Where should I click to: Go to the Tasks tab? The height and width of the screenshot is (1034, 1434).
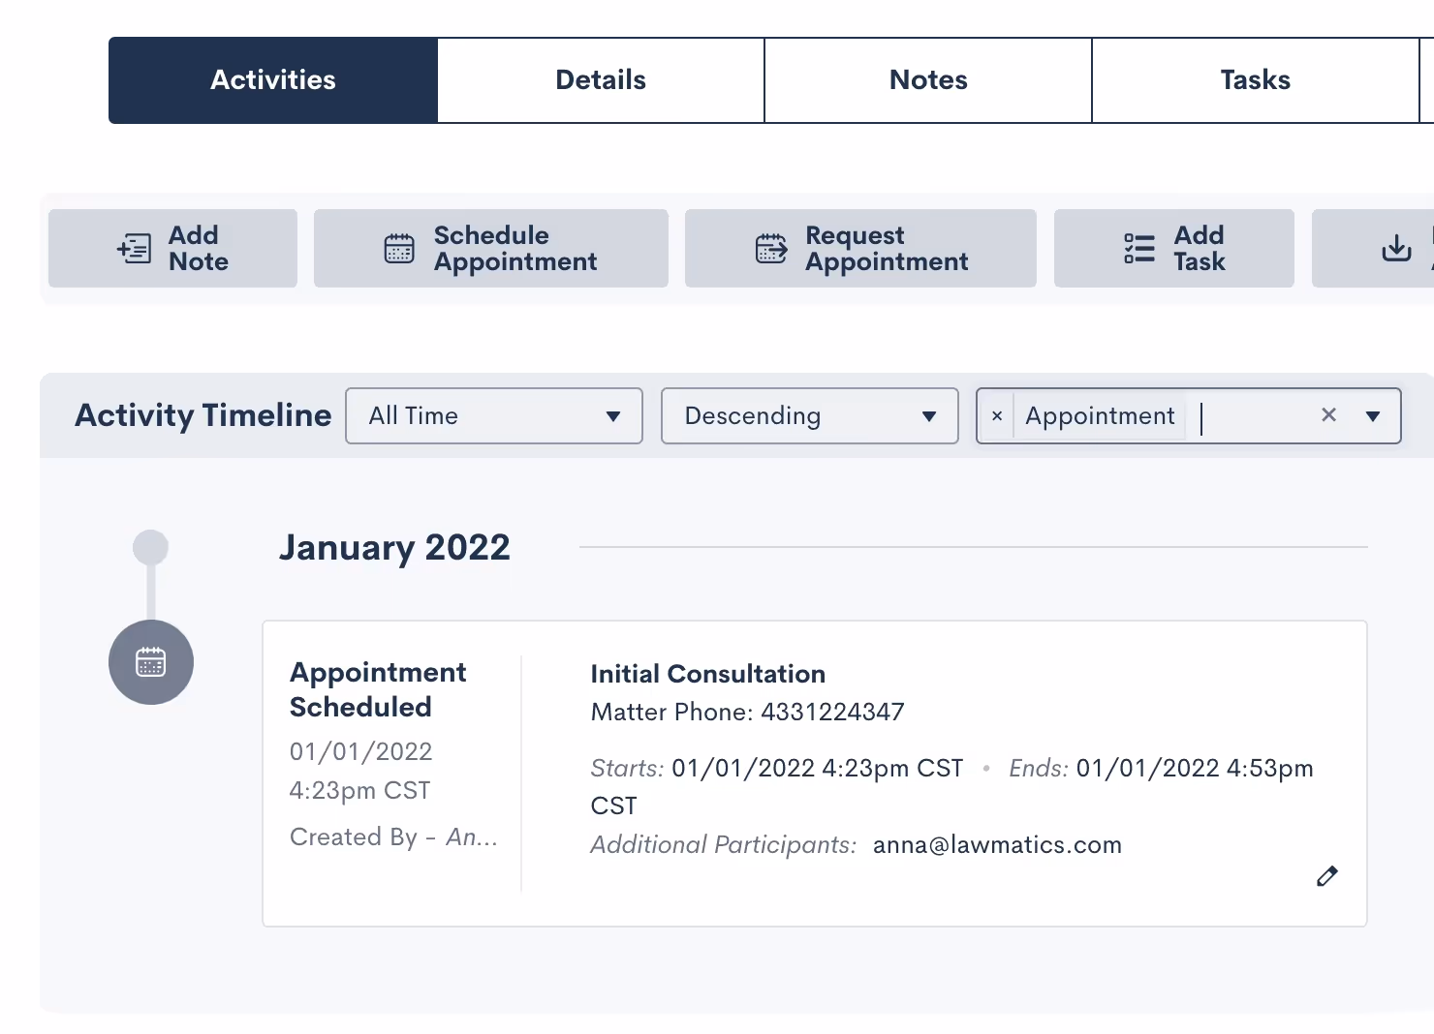1255,80
